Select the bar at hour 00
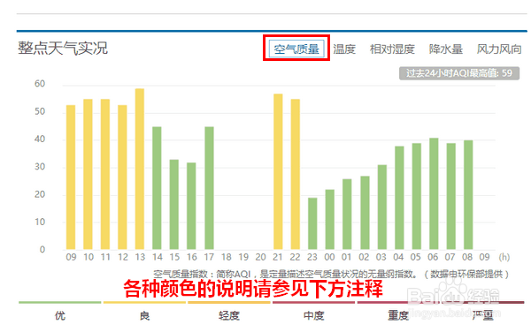This screenshot has height=332, width=531. pyautogui.click(x=330, y=220)
